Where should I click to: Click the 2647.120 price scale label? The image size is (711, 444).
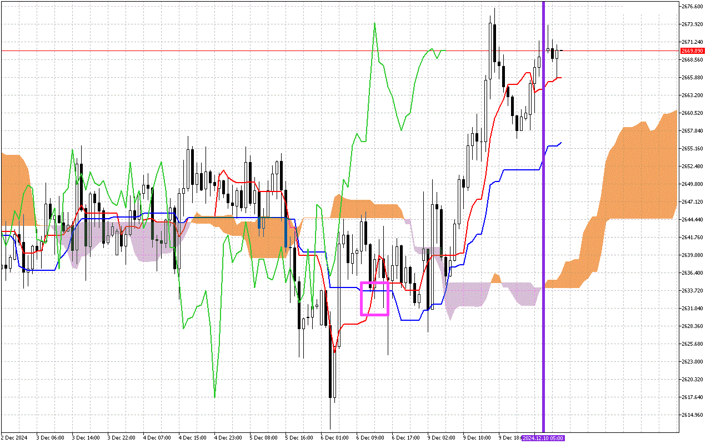(x=692, y=202)
